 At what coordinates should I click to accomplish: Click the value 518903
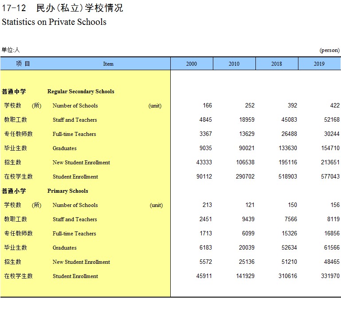click(x=288, y=177)
